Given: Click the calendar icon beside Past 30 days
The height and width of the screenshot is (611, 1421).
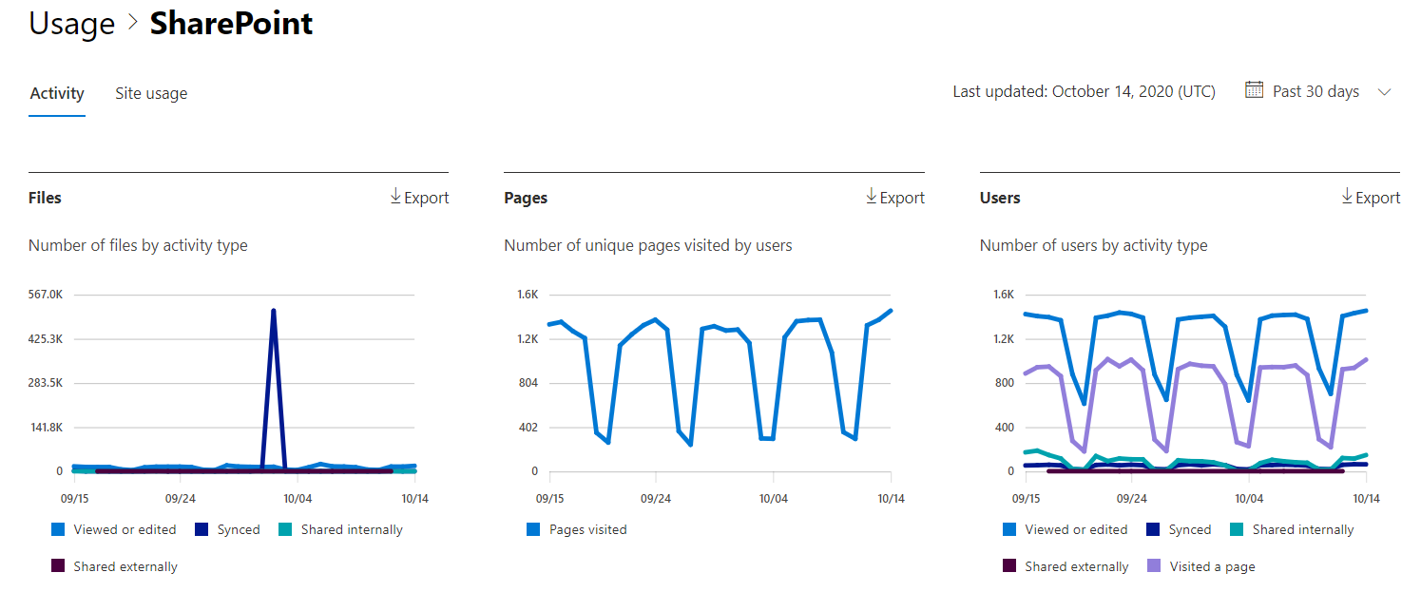Looking at the screenshot, I should pyautogui.click(x=1254, y=90).
